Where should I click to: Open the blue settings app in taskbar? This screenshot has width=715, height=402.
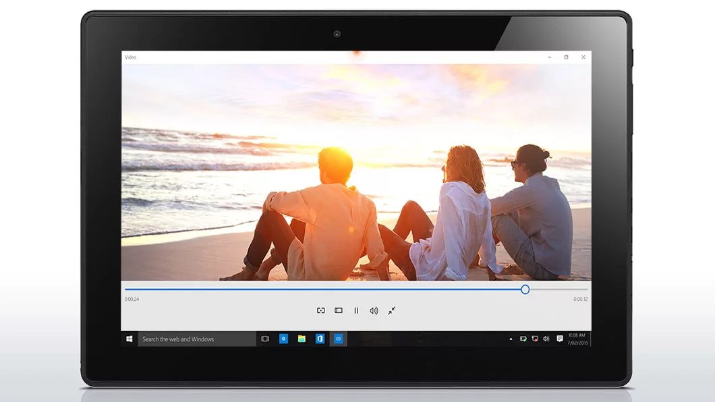point(284,339)
